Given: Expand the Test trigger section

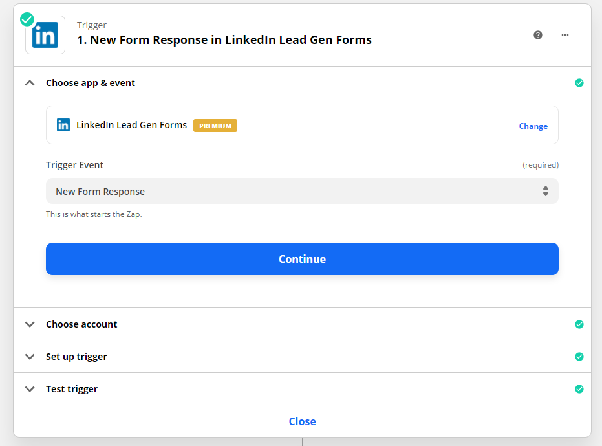Looking at the screenshot, I should coord(30,388).
